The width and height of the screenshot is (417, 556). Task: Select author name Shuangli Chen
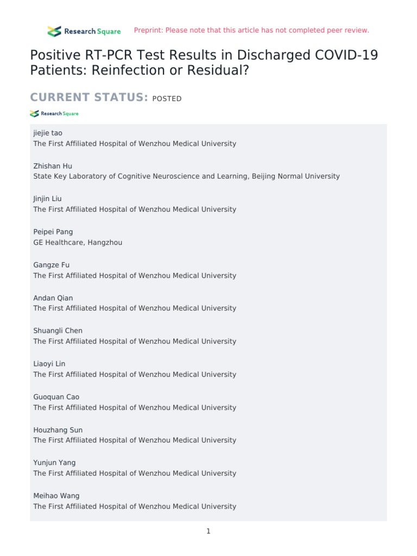(x=58, y=331)
